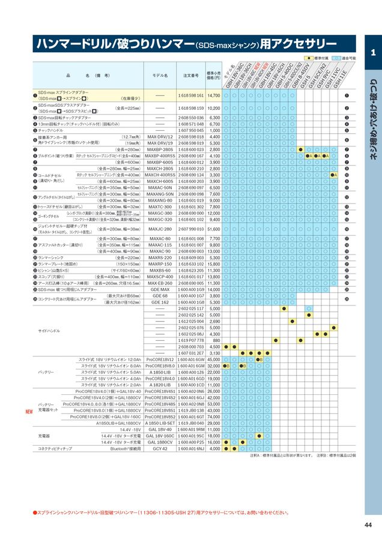Image resolution: width=382 pixels, height=540 pixels.
Task: Click the 標準小売価格(円) column header
Action: 214,76
